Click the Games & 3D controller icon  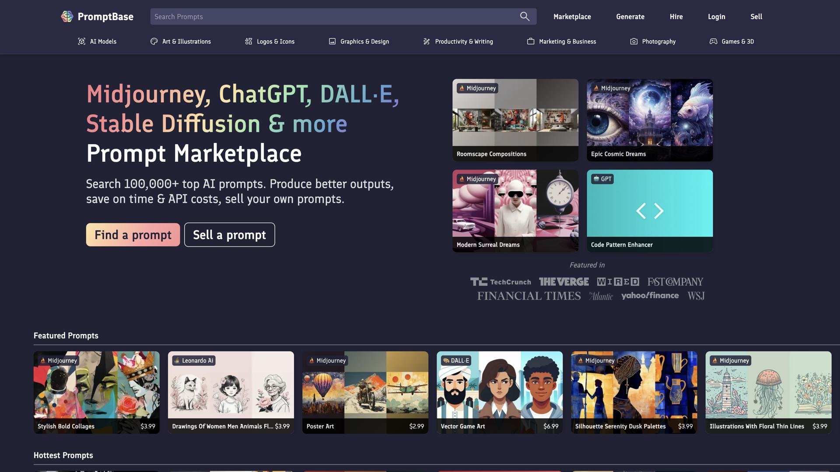(713, 42)
